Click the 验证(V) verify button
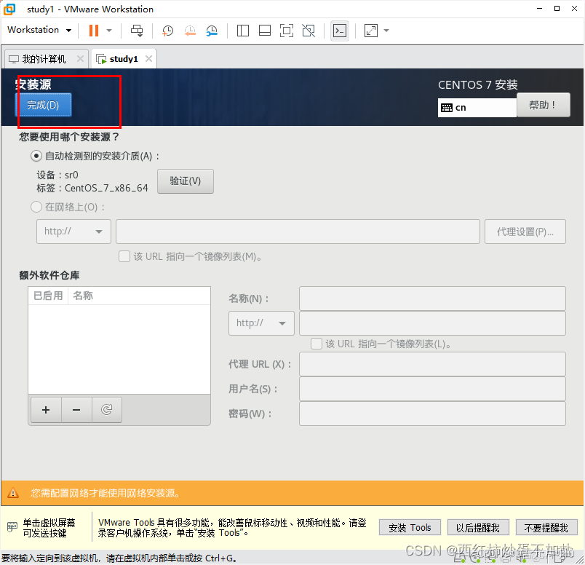The image size is (585, 565). click(x=186, y=181)
